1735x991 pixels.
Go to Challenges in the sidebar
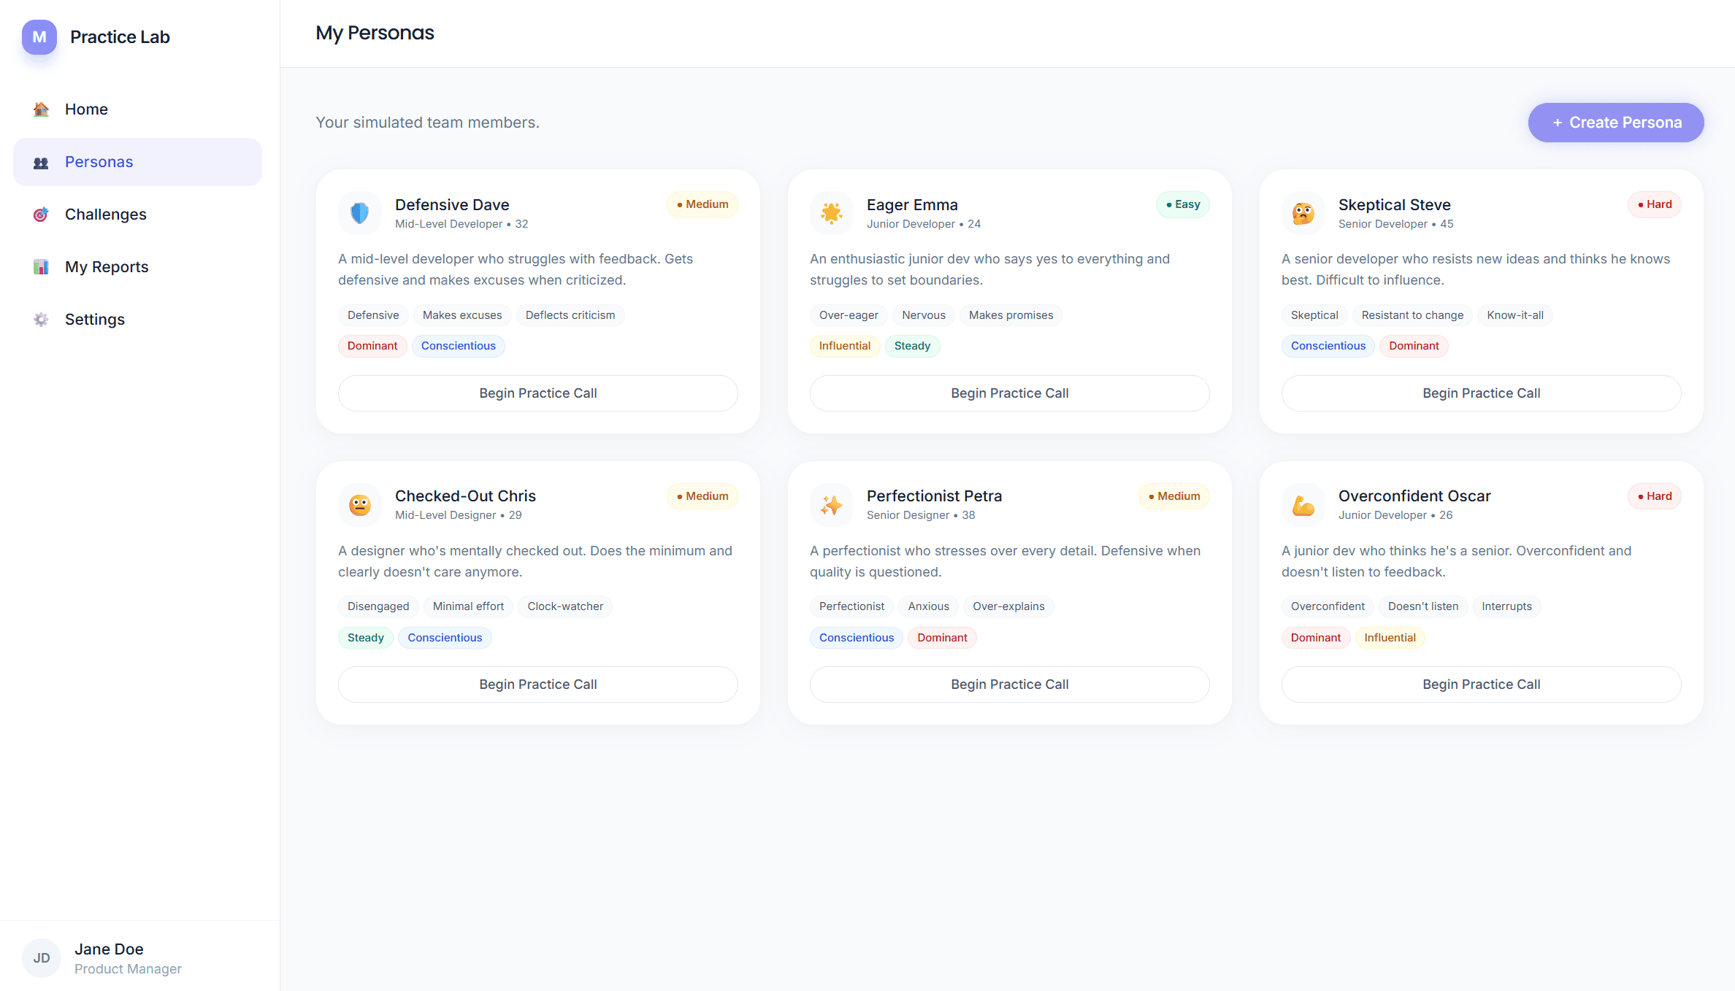tap(105, 215)
